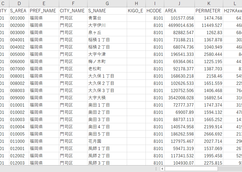
Task: Select S_AREA cell 010005
Action: pyautogui.click(x=19, y=134)
